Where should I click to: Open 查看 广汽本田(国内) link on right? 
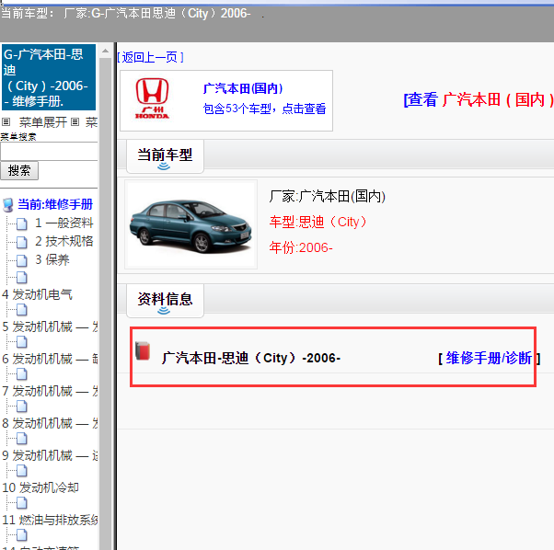pyautogui.click(x=479, y=99)
